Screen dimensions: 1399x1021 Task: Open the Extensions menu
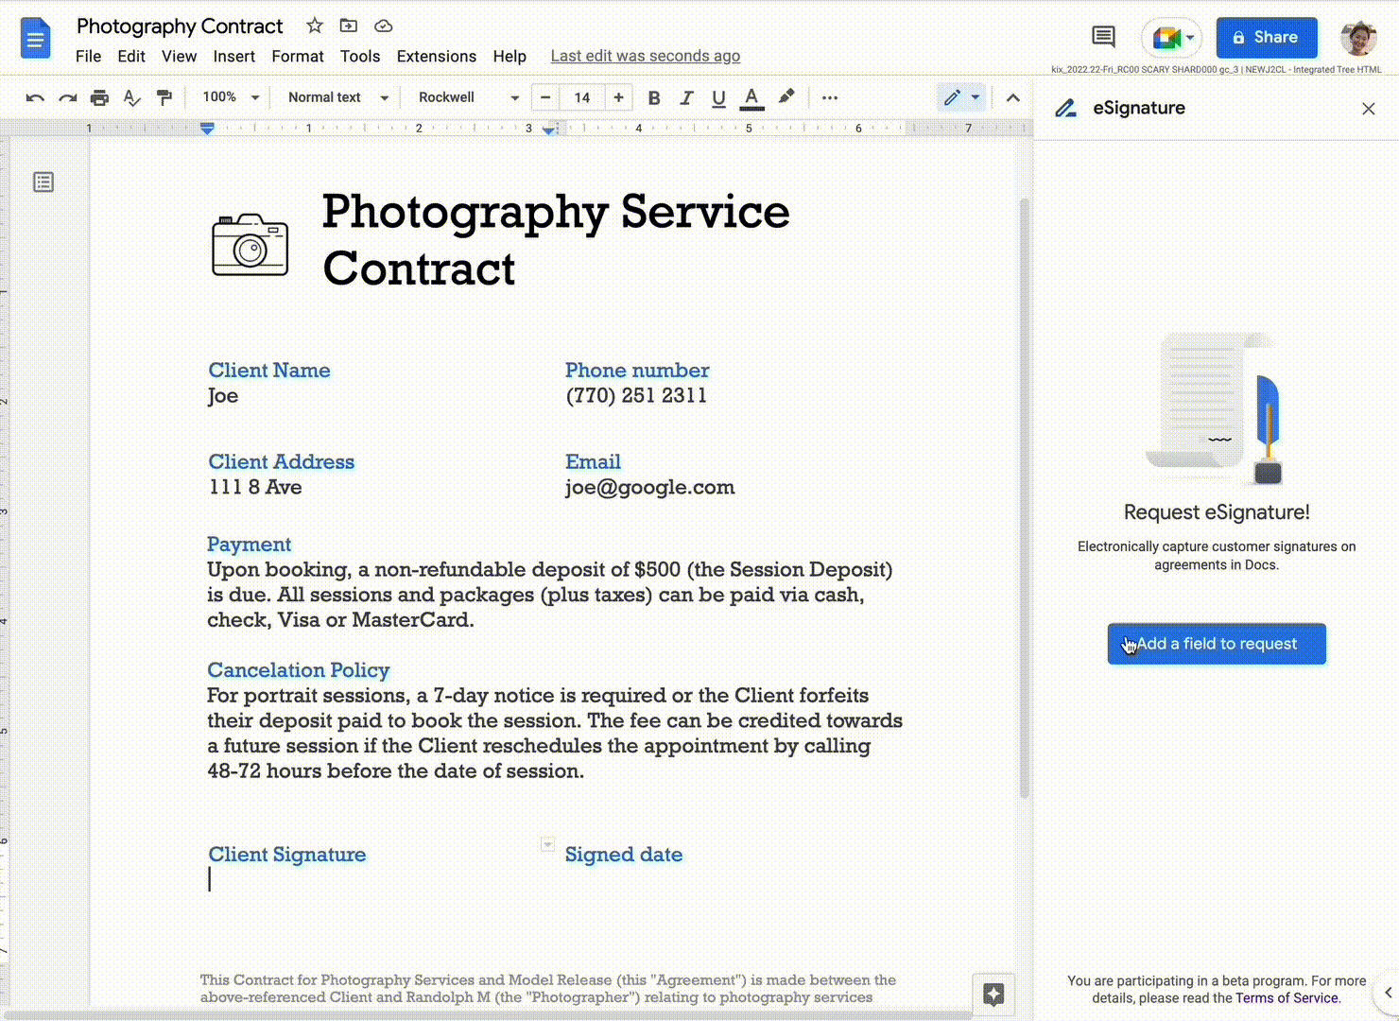point(436,56)
